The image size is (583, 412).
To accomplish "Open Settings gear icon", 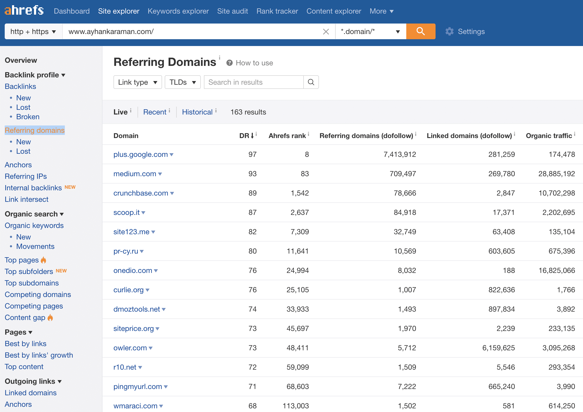I will pos(449,31).
